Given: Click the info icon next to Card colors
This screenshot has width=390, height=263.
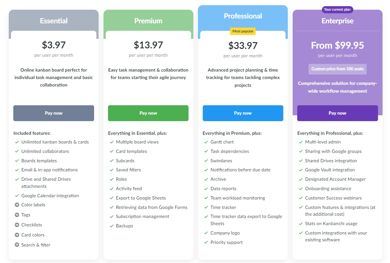Looking at the screenshot, I should coord(17,235).
